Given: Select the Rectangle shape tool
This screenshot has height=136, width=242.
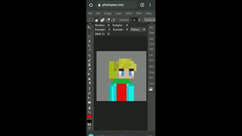Looking at the screenshot, I should [89, 102].
